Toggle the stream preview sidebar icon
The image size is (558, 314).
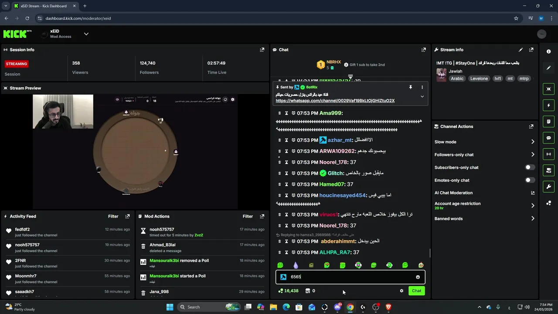pos(548,89)
